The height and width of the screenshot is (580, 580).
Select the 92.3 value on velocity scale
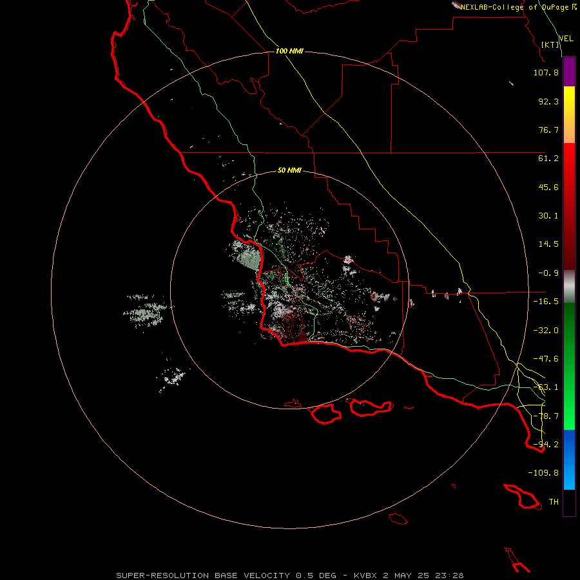[548, 101]
